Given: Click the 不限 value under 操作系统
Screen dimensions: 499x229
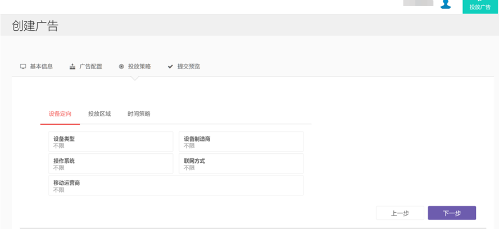Looking at the screenshot, I should pyautogui.click(x=59, y=168).
